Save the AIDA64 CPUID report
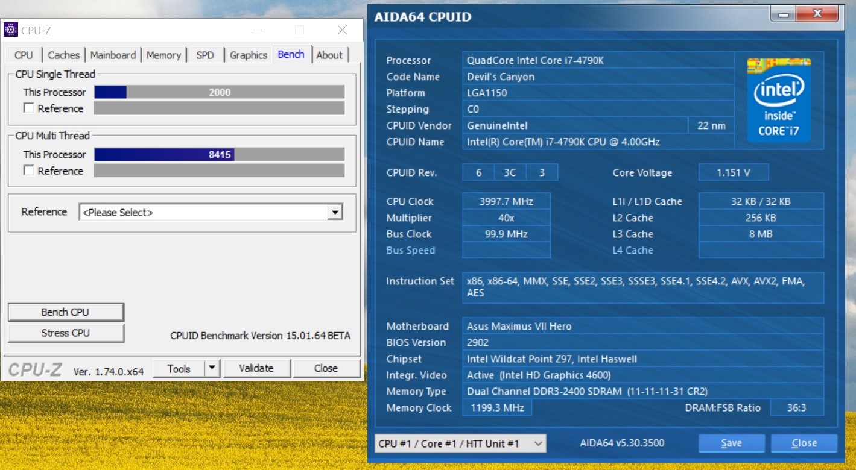 click(732, 443)
